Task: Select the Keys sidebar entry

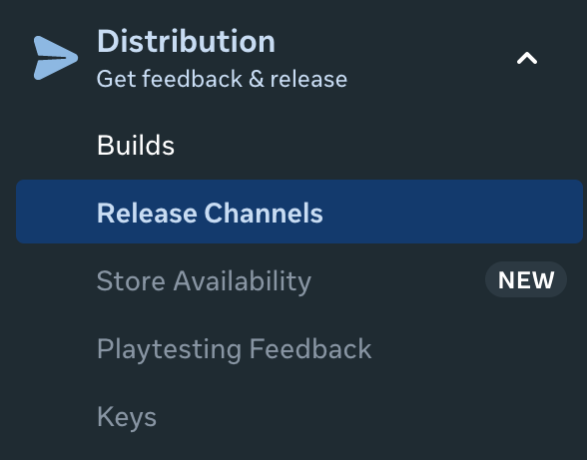Action: (x=127, y=417)
